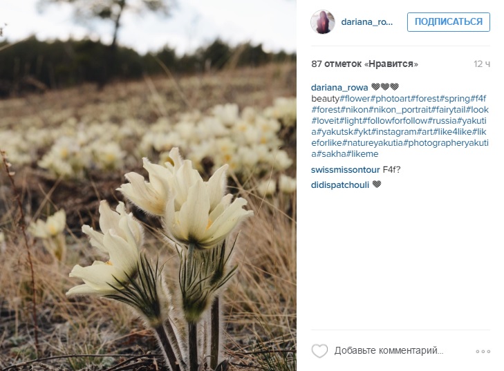Open the #flower hashtag

(x=355, y=99)
